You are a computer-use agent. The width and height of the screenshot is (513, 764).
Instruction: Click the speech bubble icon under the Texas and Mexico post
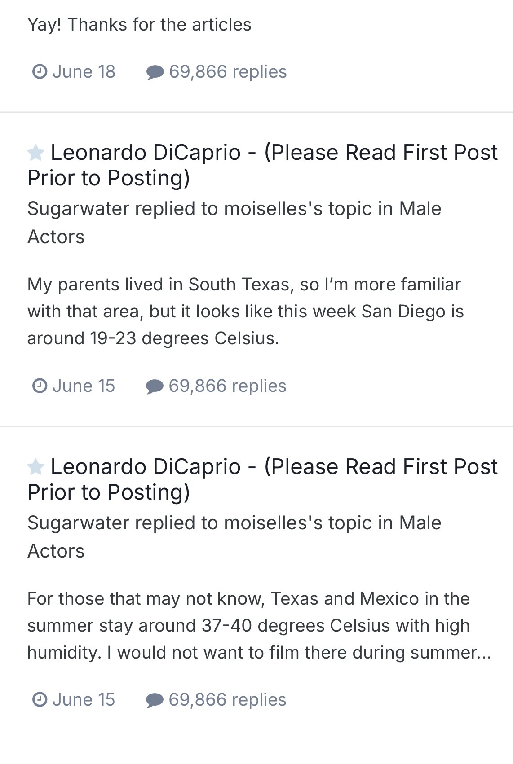coord(155,700)
